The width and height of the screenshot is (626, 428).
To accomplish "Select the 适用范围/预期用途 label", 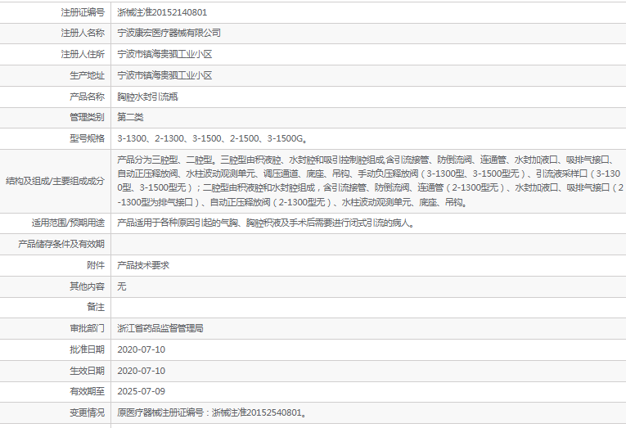I will (x=68, y=223).
